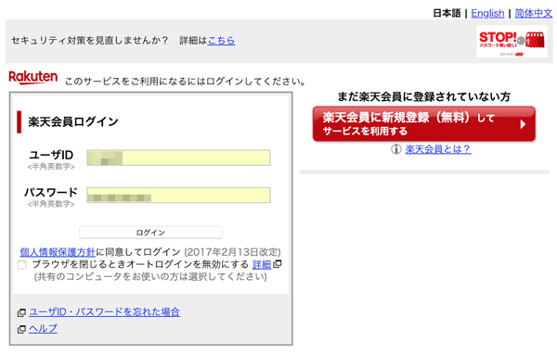The image size is (557, 355).
Task: Click the Rakuten logo
Action: (x=33, y=77)
